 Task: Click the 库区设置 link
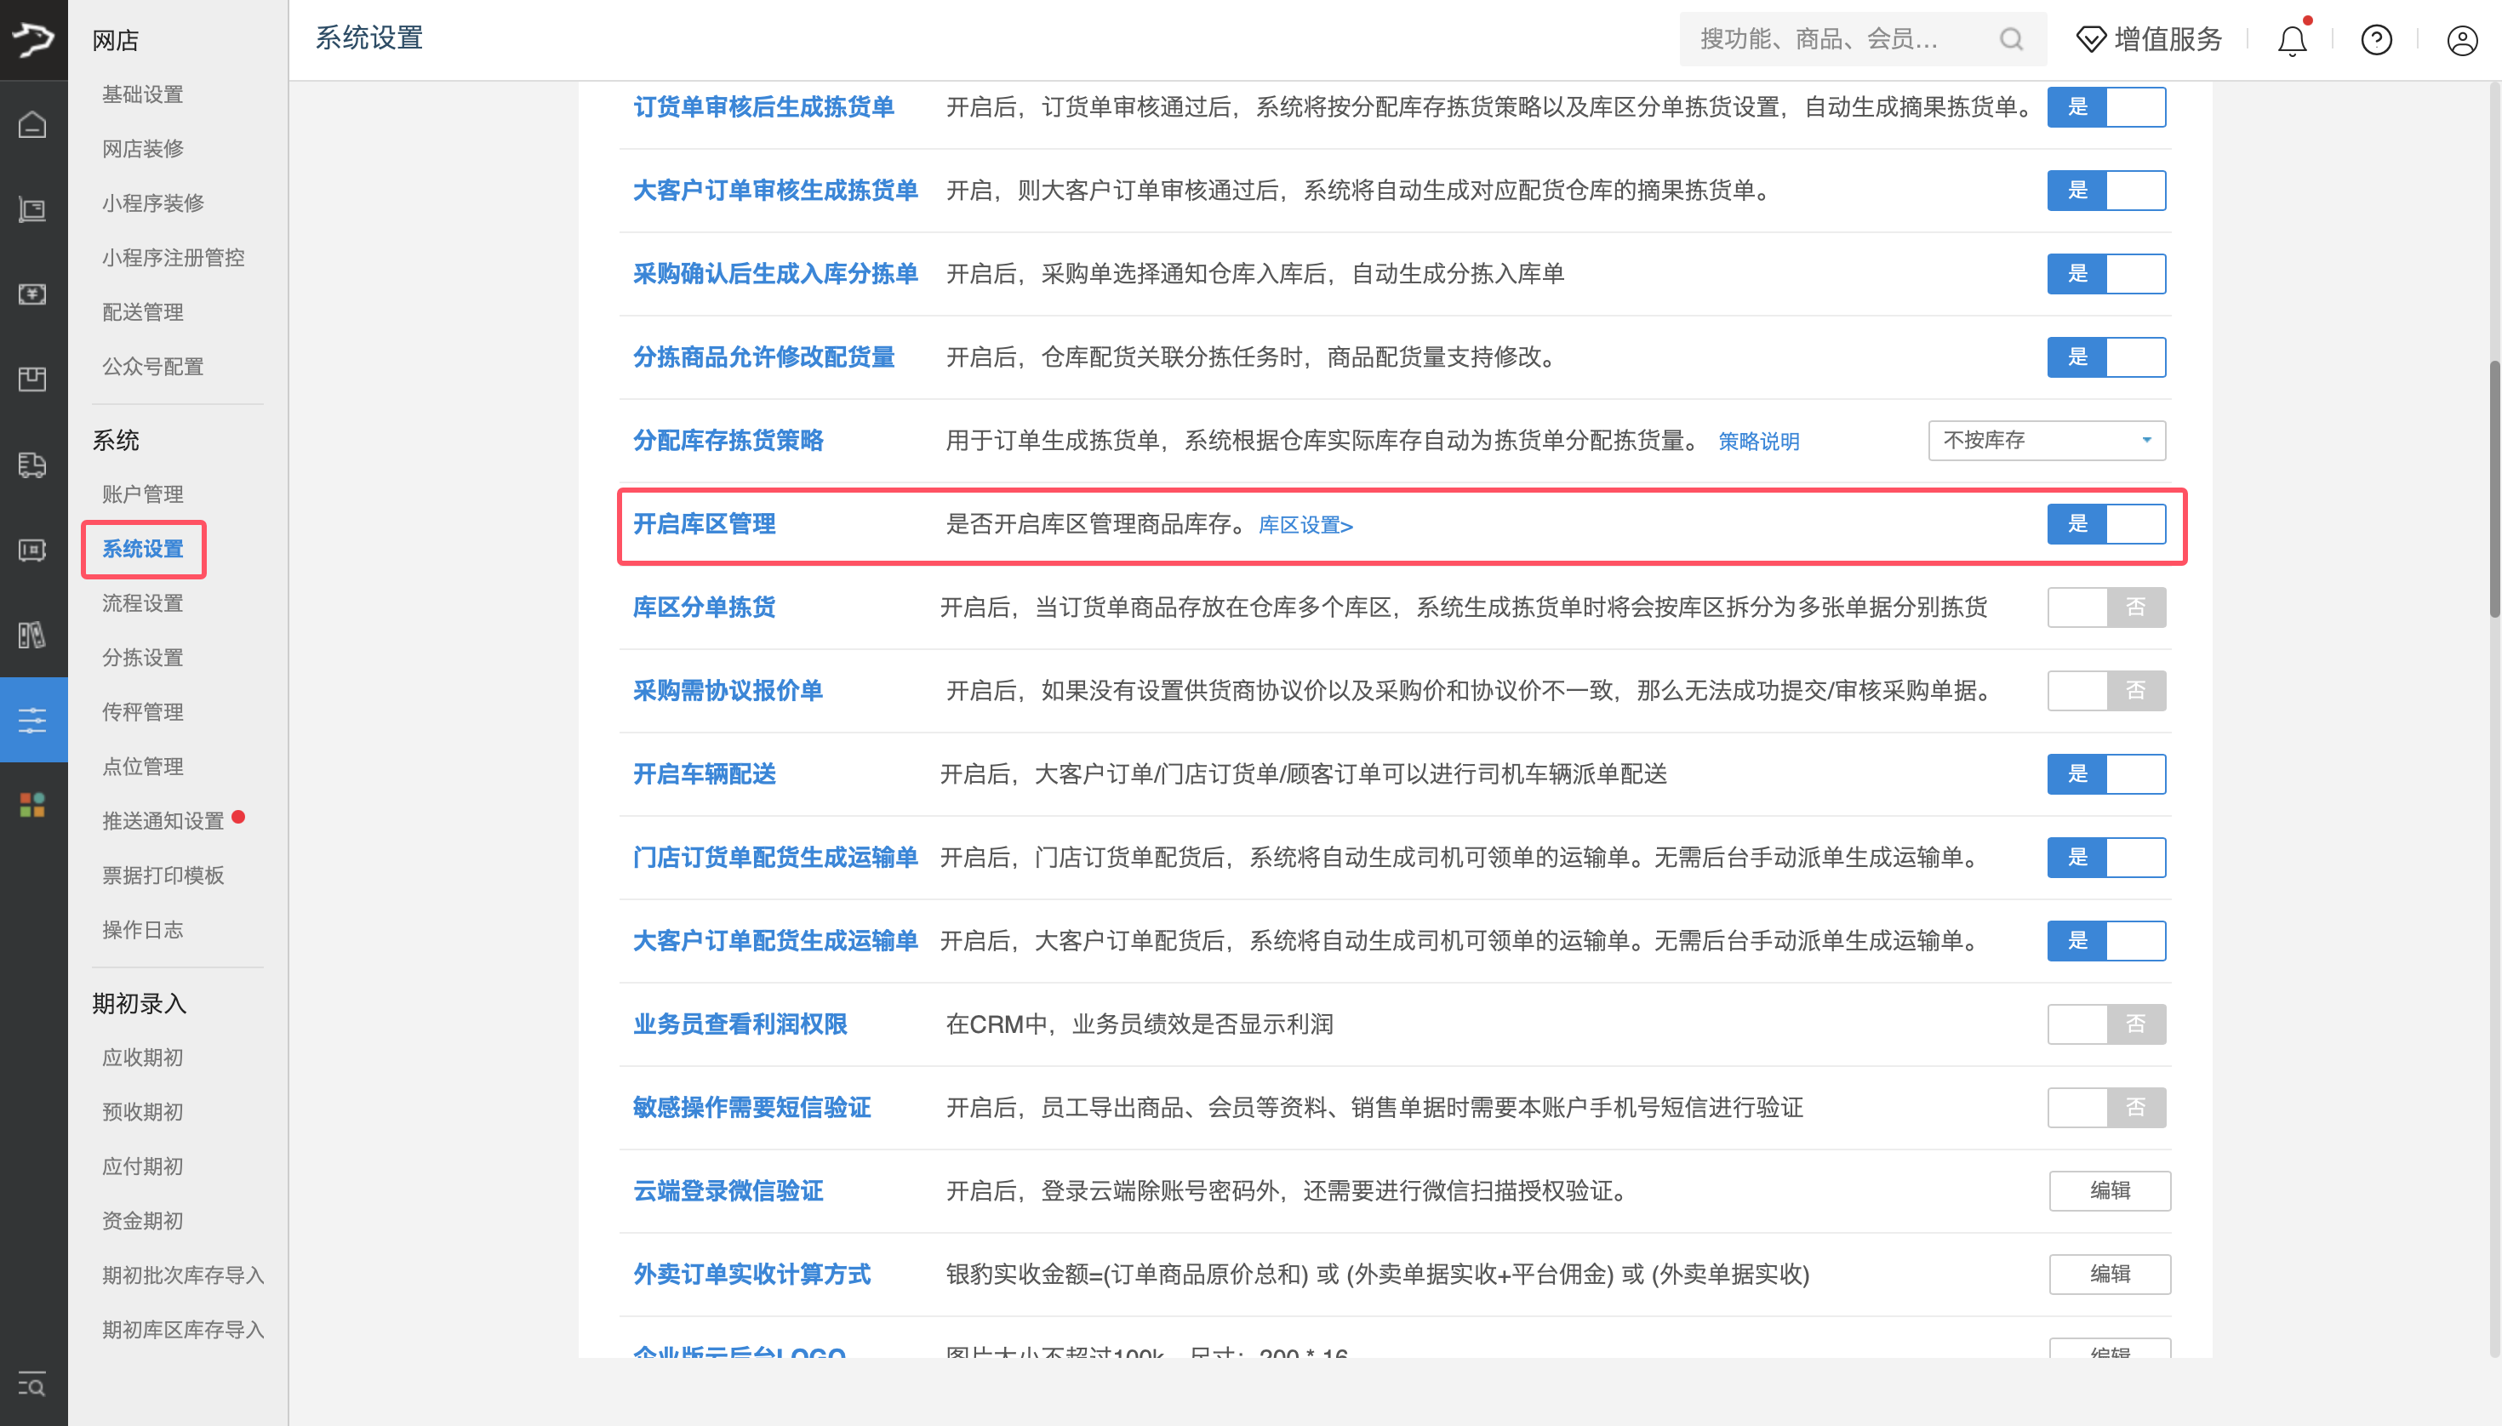[x=1303, y=525]
